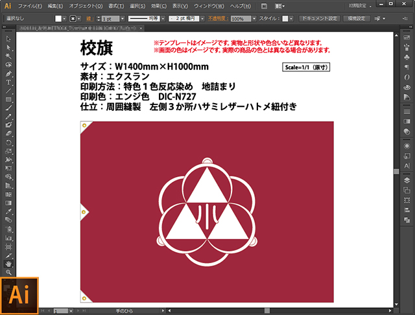Select the Selection tool arrow
This screenshot has width=415, height=315.
(x=8, y=40)
